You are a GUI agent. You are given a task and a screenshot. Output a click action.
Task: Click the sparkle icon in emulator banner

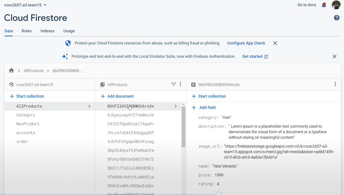pos(65,56)
